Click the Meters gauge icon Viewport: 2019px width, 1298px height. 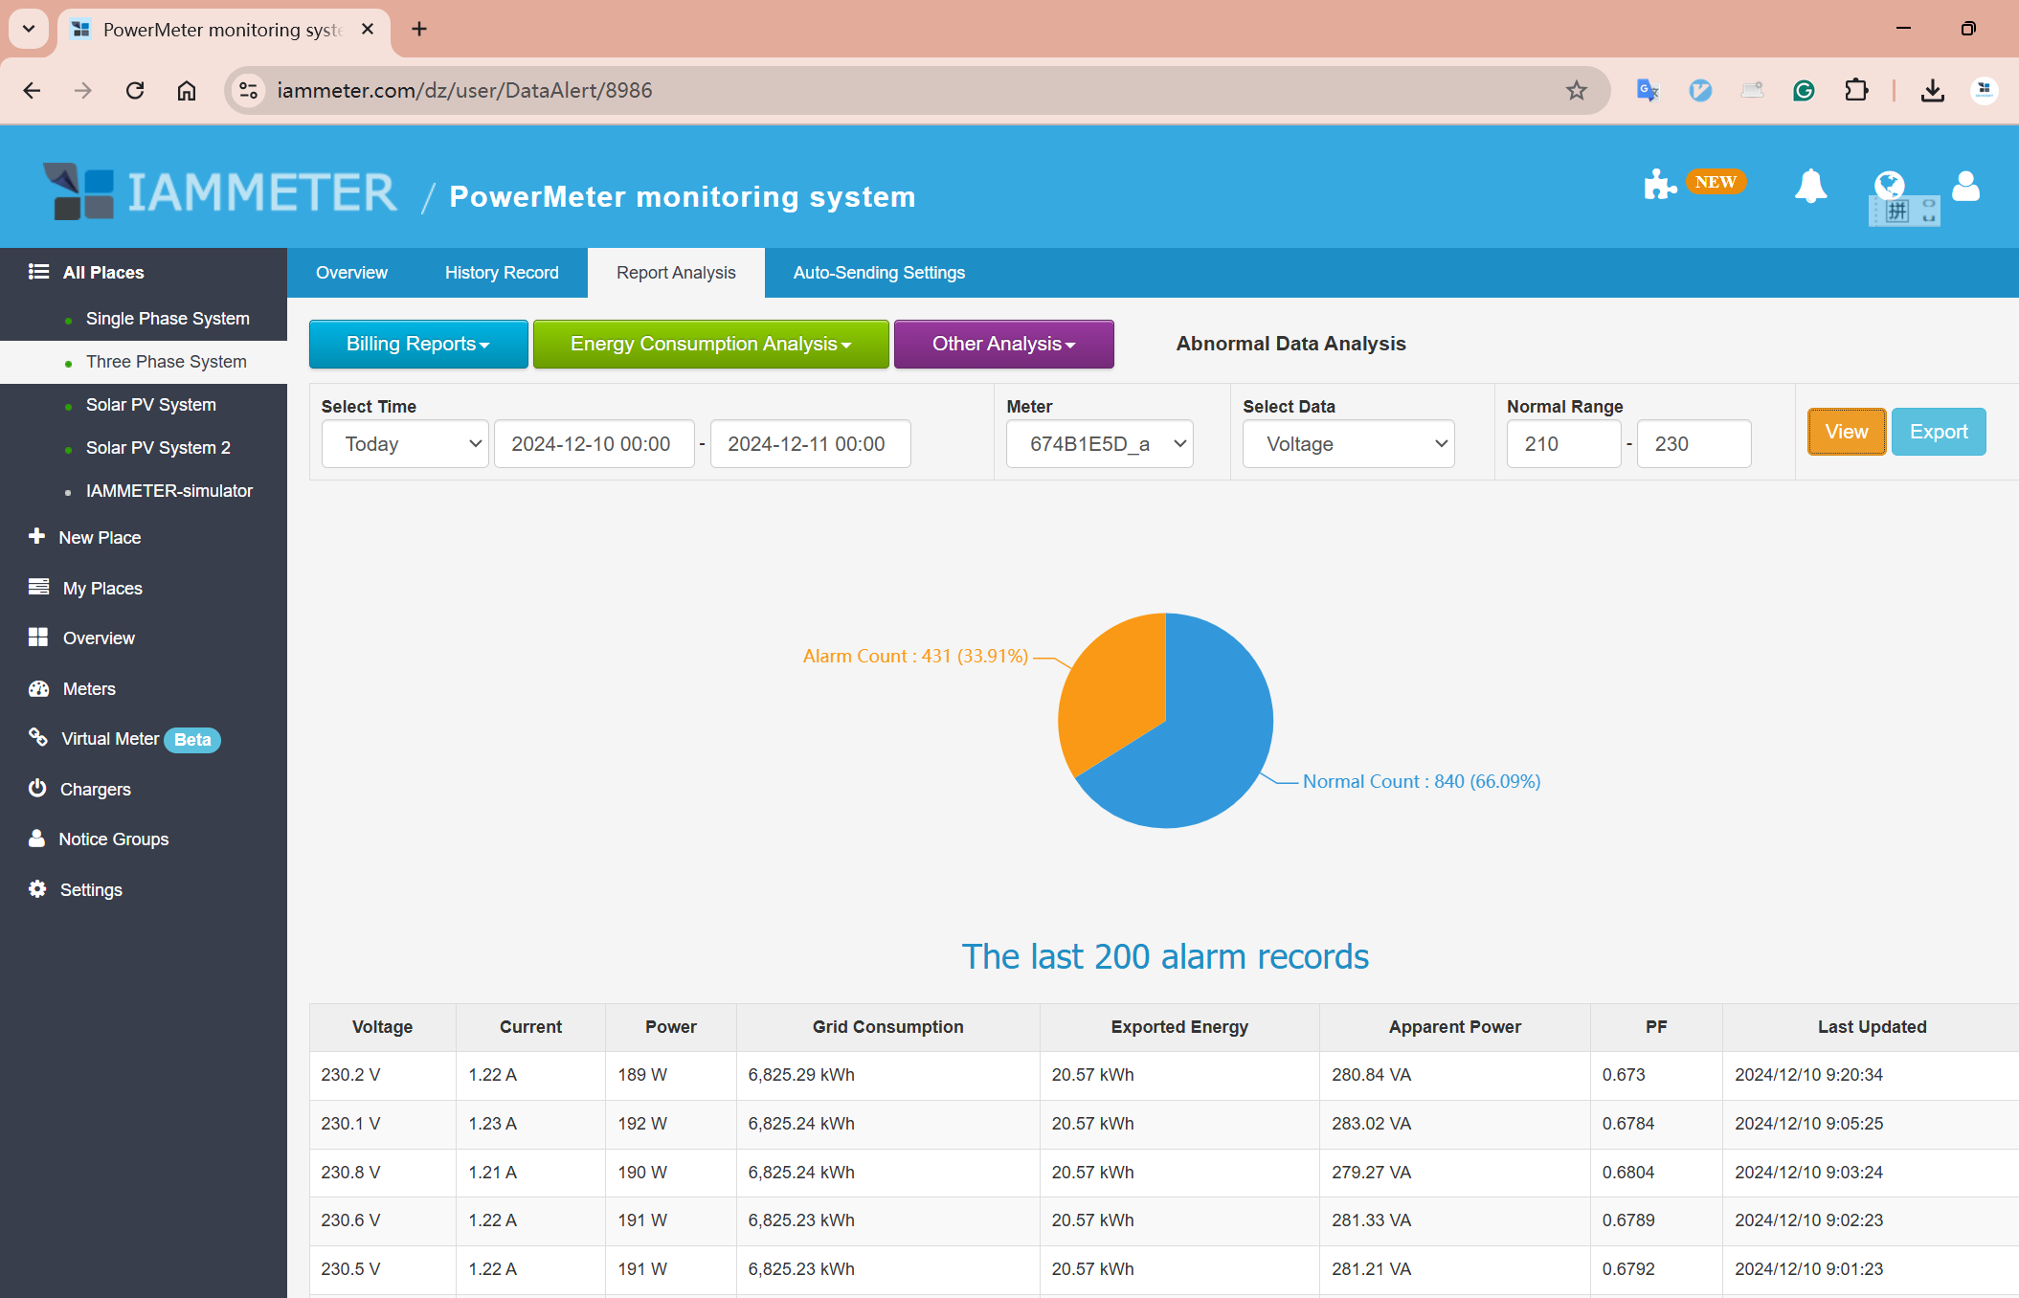38,688
